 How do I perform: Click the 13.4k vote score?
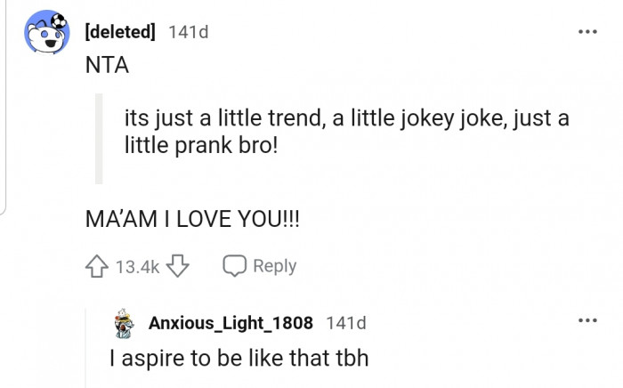pos(136,266)
